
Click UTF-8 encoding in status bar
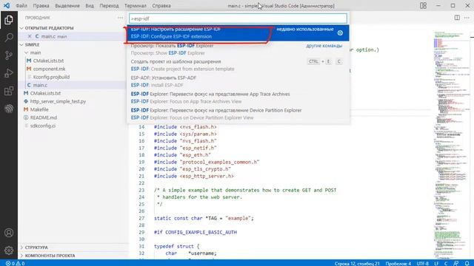tap(423, 263)
